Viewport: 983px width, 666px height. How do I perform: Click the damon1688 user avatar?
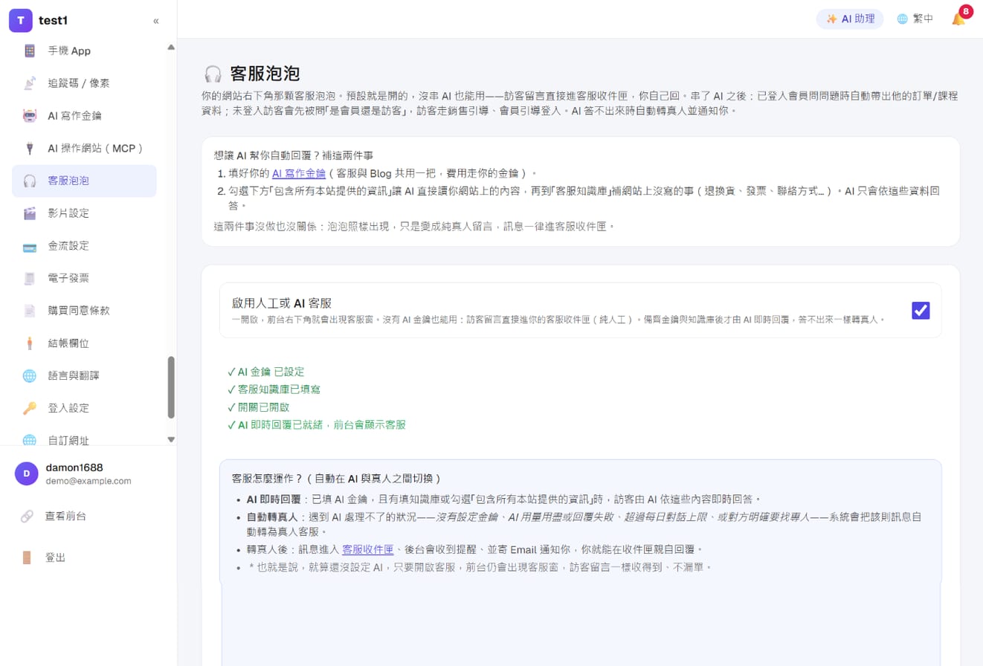pos(27,473)
